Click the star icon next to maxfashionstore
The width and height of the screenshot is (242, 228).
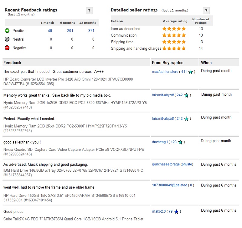(x=191, y=72)
